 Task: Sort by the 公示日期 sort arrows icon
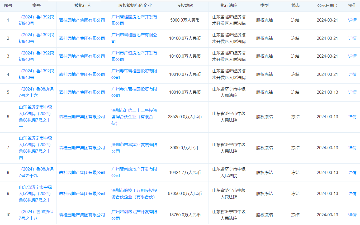tap(336, 6)
